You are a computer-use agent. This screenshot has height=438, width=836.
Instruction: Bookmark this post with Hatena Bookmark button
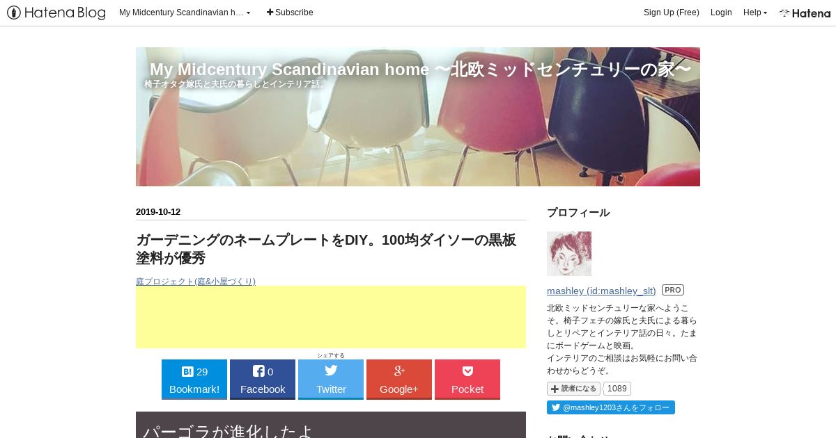194,380
